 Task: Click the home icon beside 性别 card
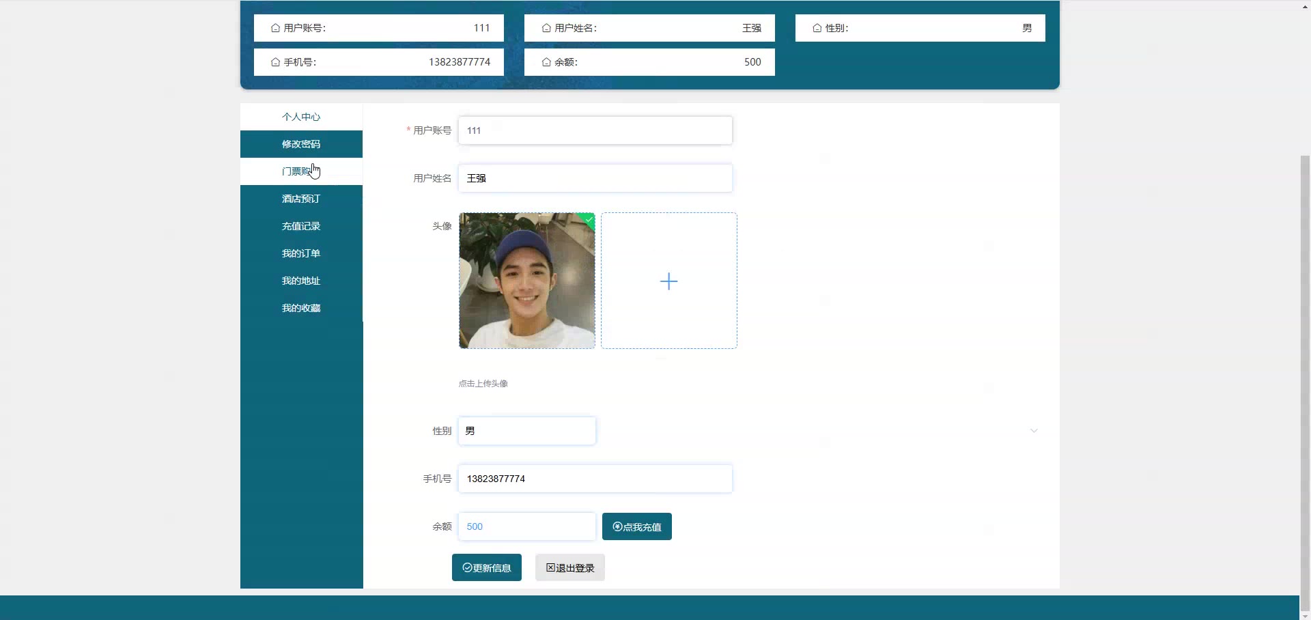point(817,28)
